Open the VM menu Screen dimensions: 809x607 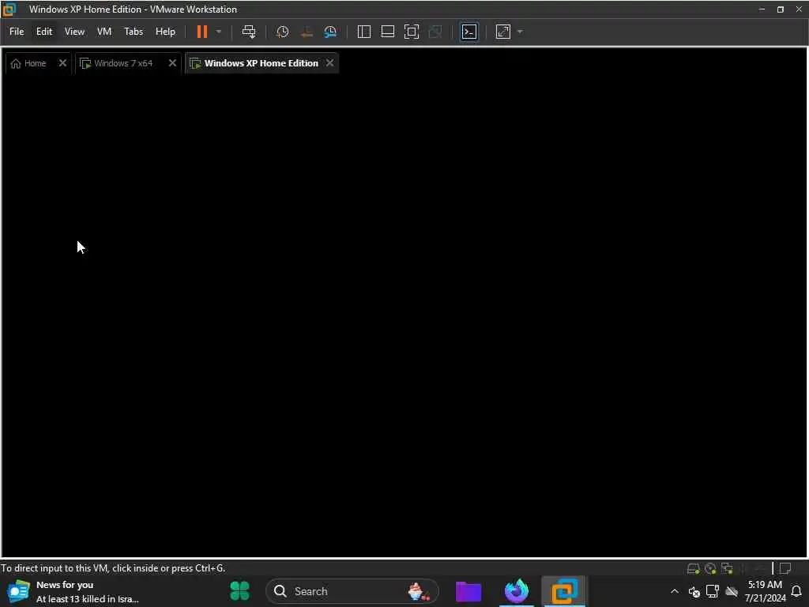click(x=104, y=32)
